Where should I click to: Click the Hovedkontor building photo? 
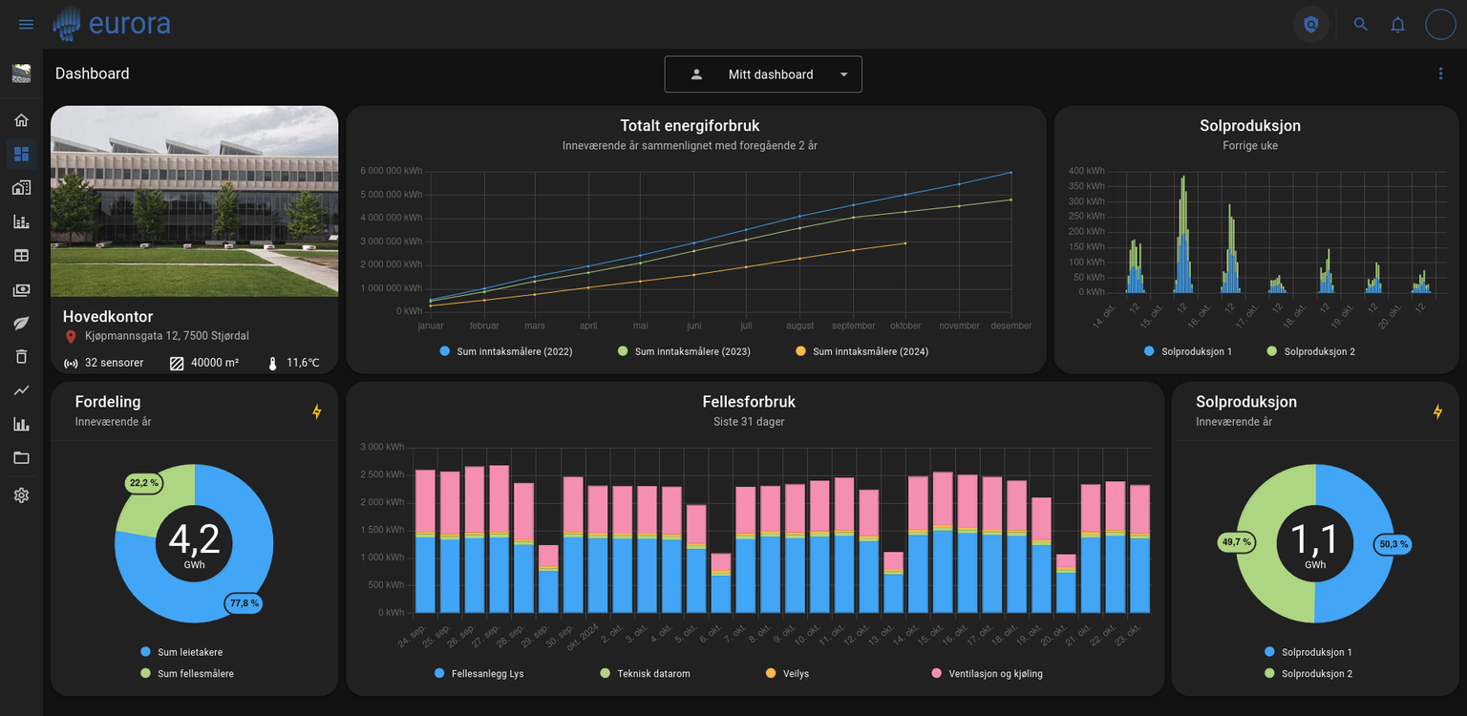pos(194,201)
